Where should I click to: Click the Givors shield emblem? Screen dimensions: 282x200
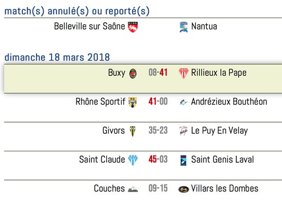[x=133, y=131]
